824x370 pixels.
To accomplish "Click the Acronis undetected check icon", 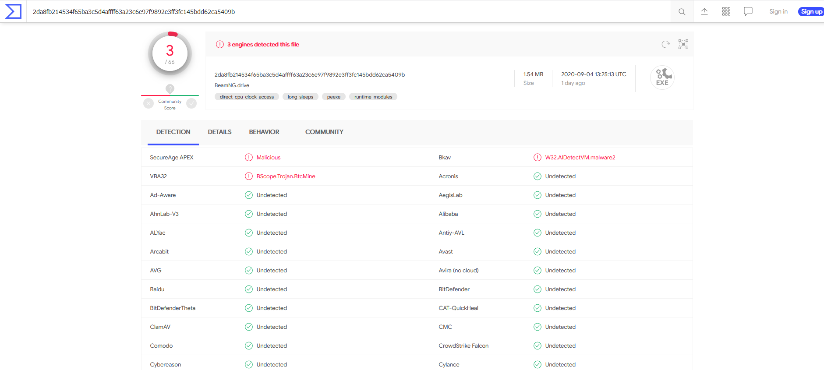I will [x=538, y=176].
